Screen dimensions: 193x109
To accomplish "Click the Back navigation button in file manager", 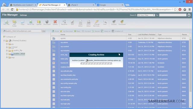I will click(77, 31).
